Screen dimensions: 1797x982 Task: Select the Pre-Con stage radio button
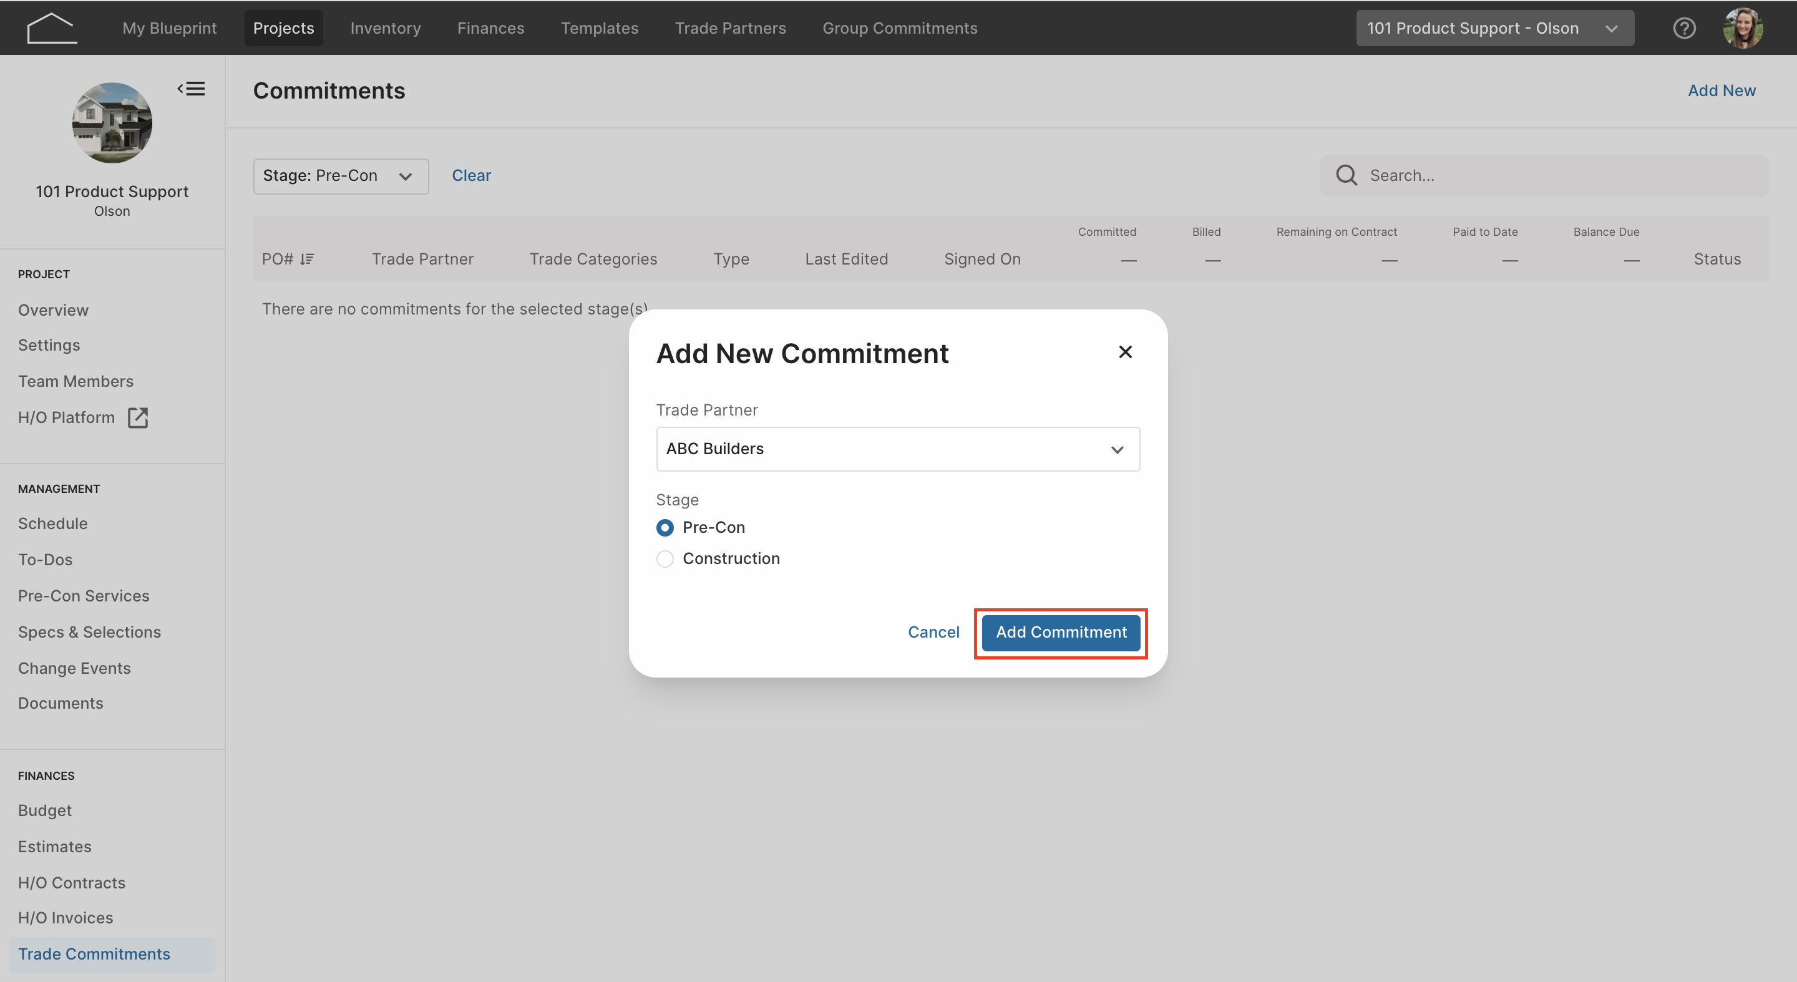665,527
